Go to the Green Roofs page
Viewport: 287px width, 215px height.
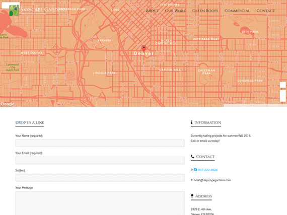click(205, 11)
